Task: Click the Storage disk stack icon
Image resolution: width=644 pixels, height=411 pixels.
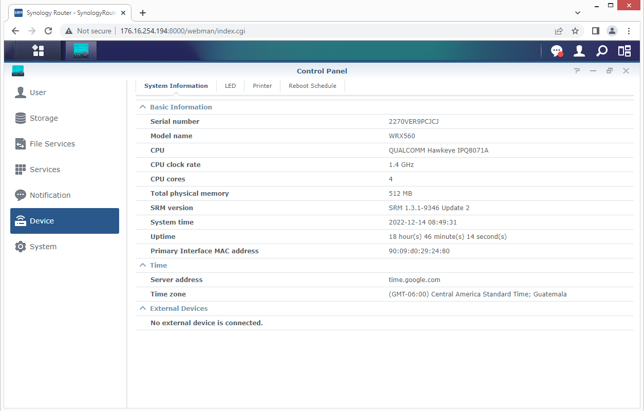Action: click(21, 118)
